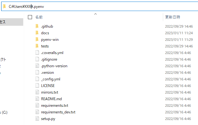Viewport: 198px width, 125px height.
Task: Click the modified date of the tests folder
Action: 179,46
